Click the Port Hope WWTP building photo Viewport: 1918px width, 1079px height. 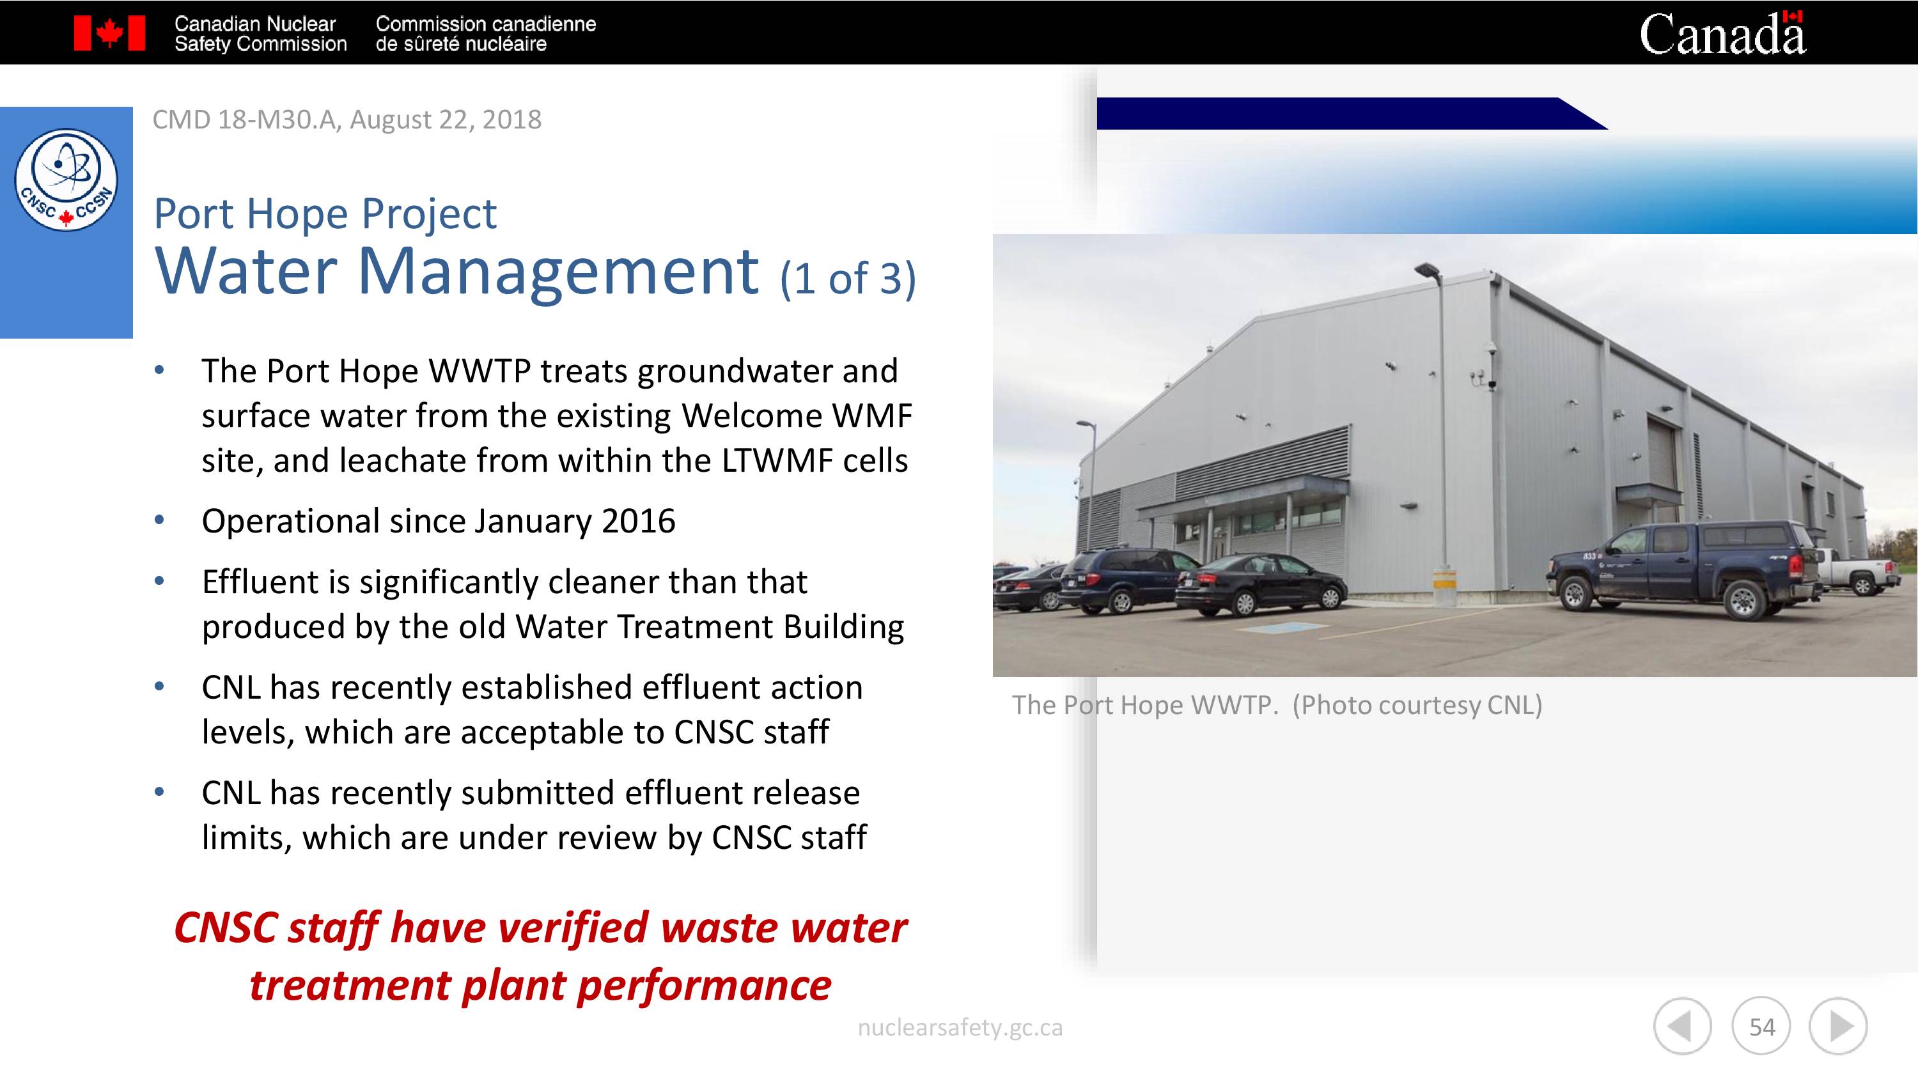[1455, 455]
